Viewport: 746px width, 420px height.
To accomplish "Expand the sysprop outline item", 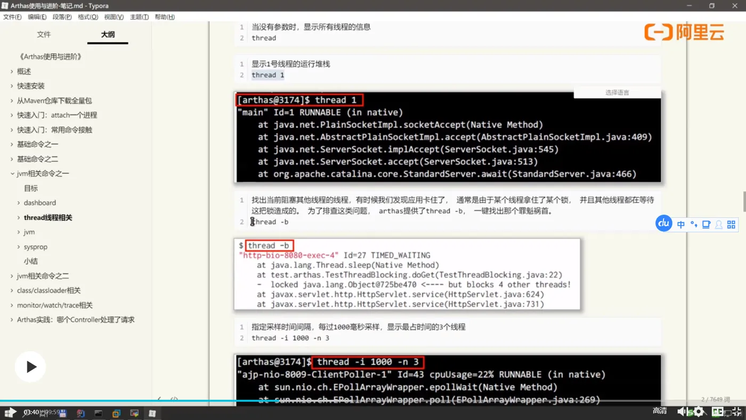I will coord(19,247).
